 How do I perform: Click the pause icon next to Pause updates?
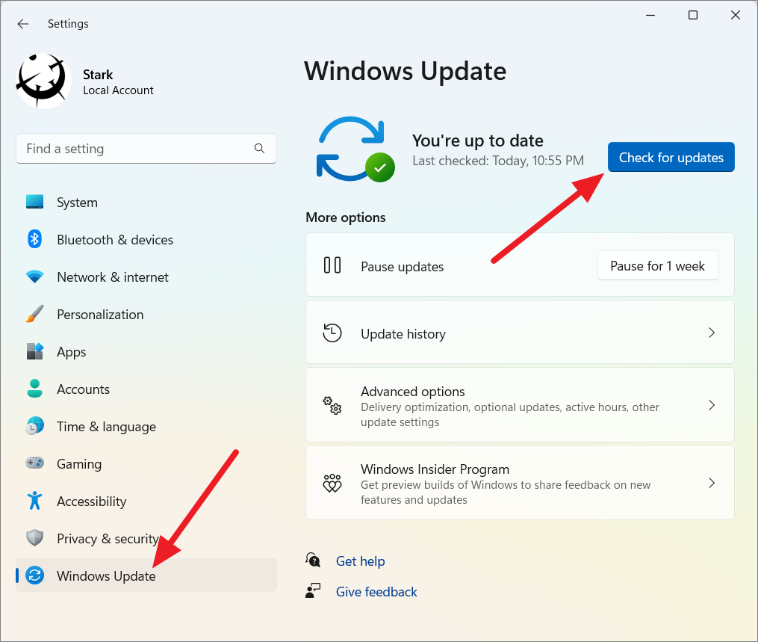click(332, 265)
